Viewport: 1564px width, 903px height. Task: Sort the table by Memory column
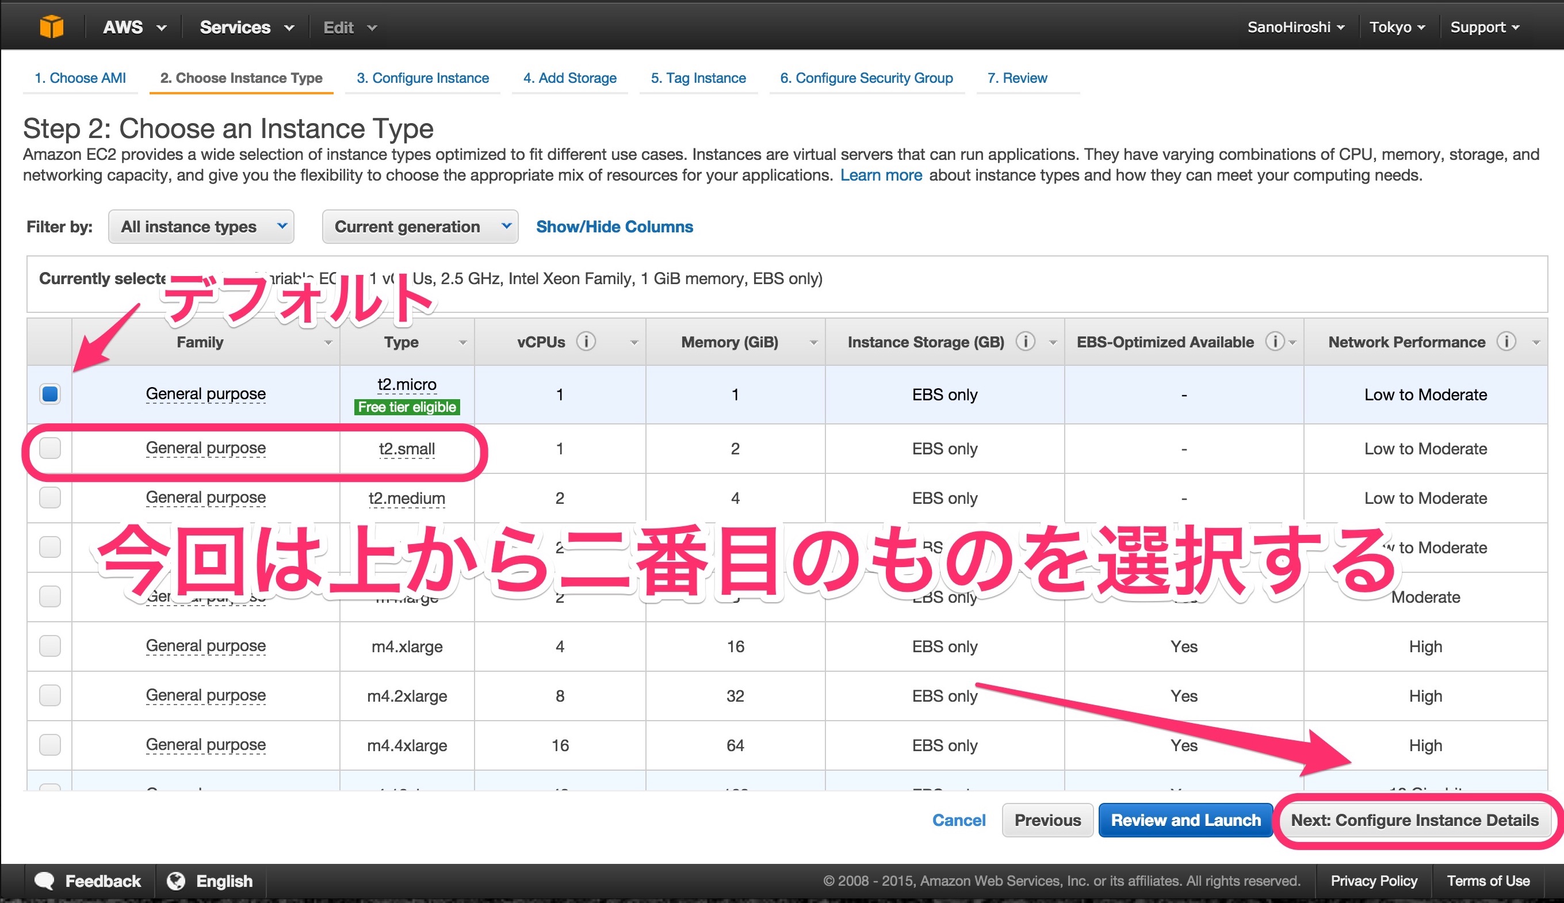pos(729,342)
